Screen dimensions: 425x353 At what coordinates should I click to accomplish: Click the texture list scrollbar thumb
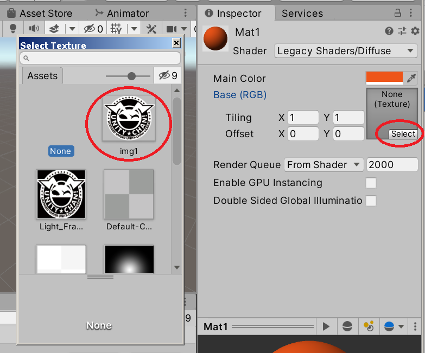(177, 131)
